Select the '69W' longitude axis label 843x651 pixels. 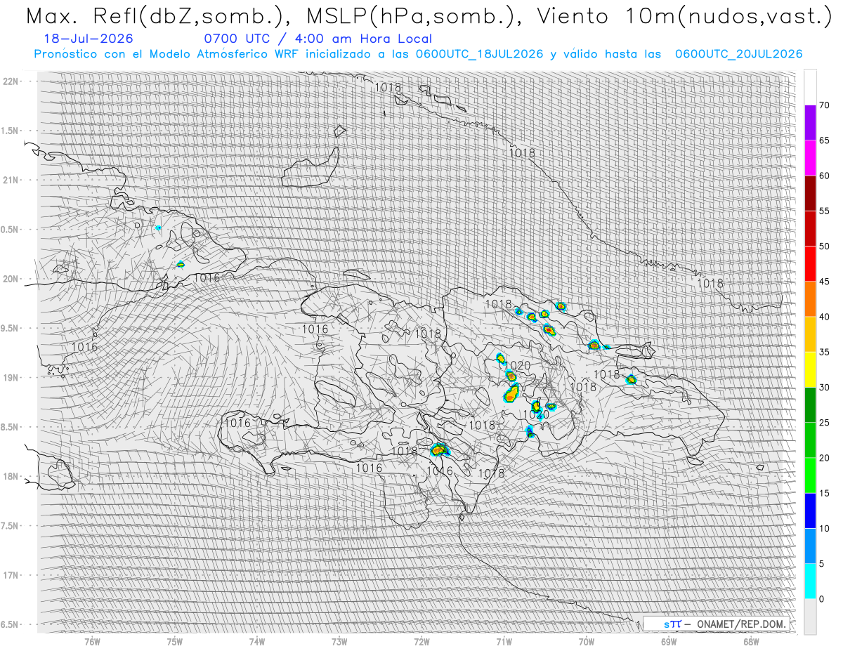(x=669, y=641)
